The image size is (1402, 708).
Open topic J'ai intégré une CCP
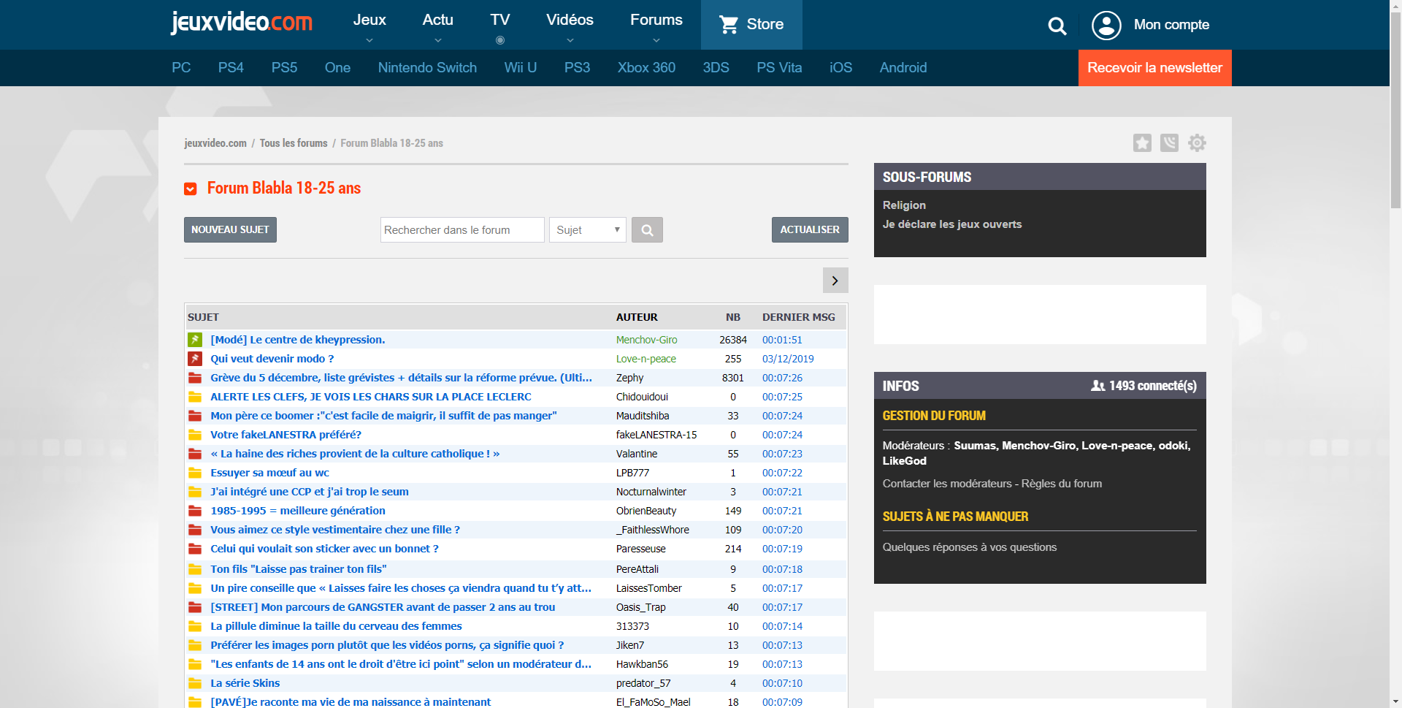(x=310, y=492)
